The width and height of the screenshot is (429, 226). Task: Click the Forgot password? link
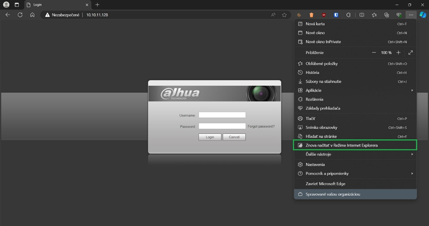click(261, 126)
